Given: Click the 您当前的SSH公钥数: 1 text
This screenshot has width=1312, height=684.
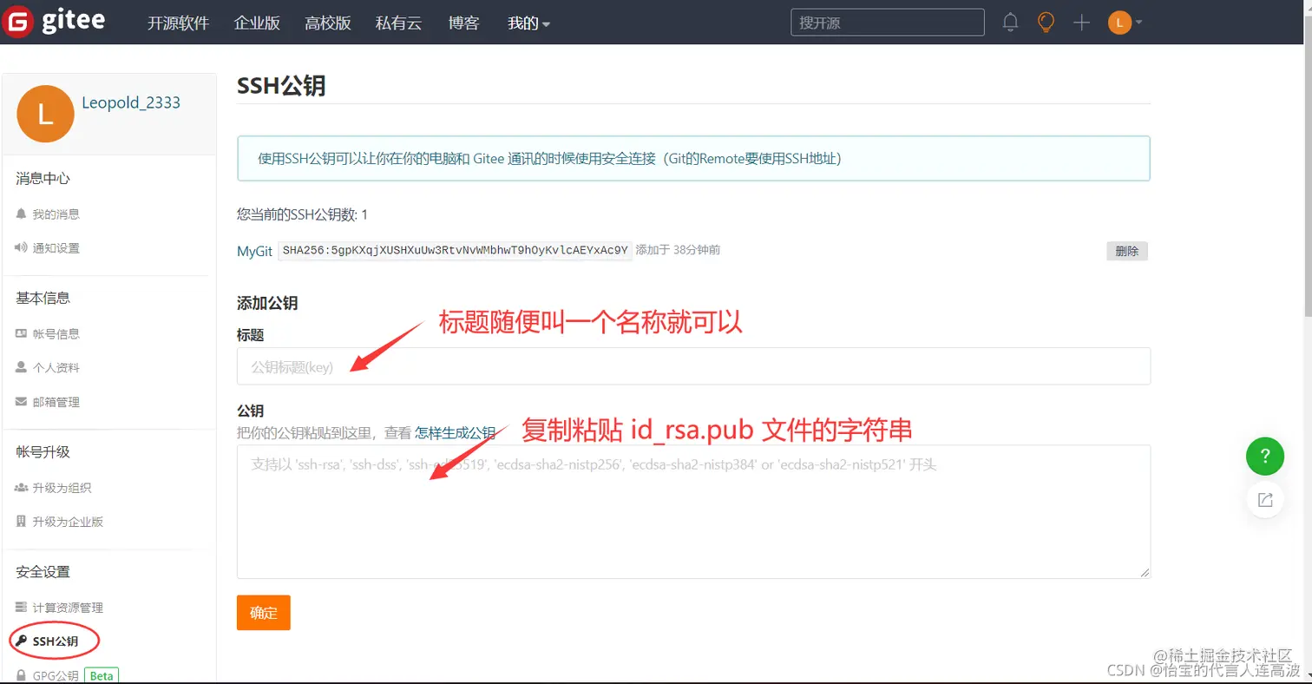Looking at the screenshot, I should point(303,214).
